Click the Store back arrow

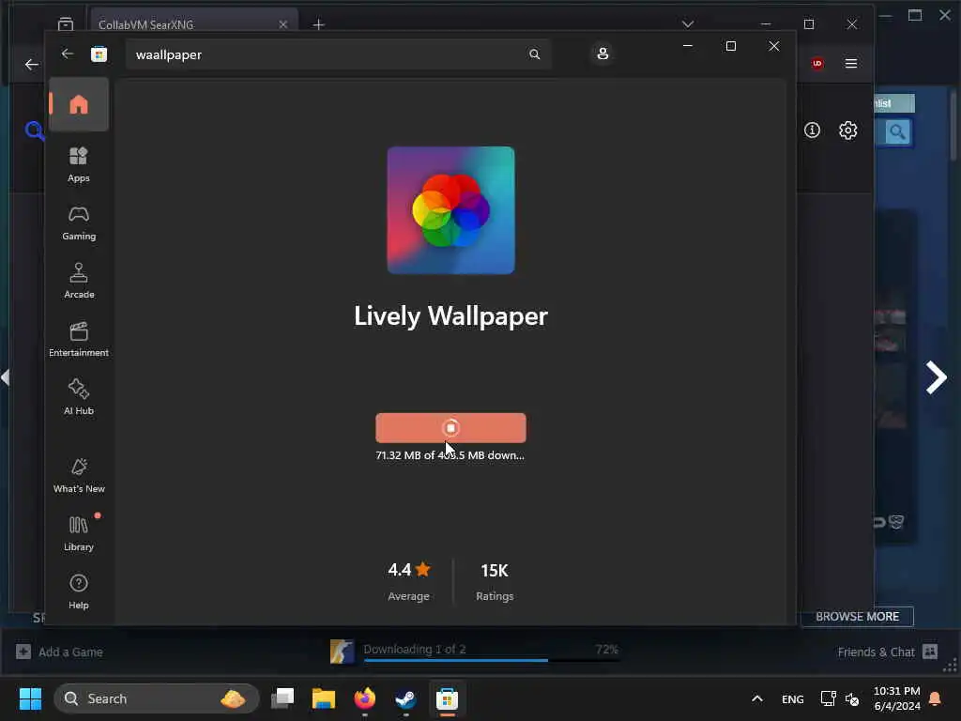68,54
